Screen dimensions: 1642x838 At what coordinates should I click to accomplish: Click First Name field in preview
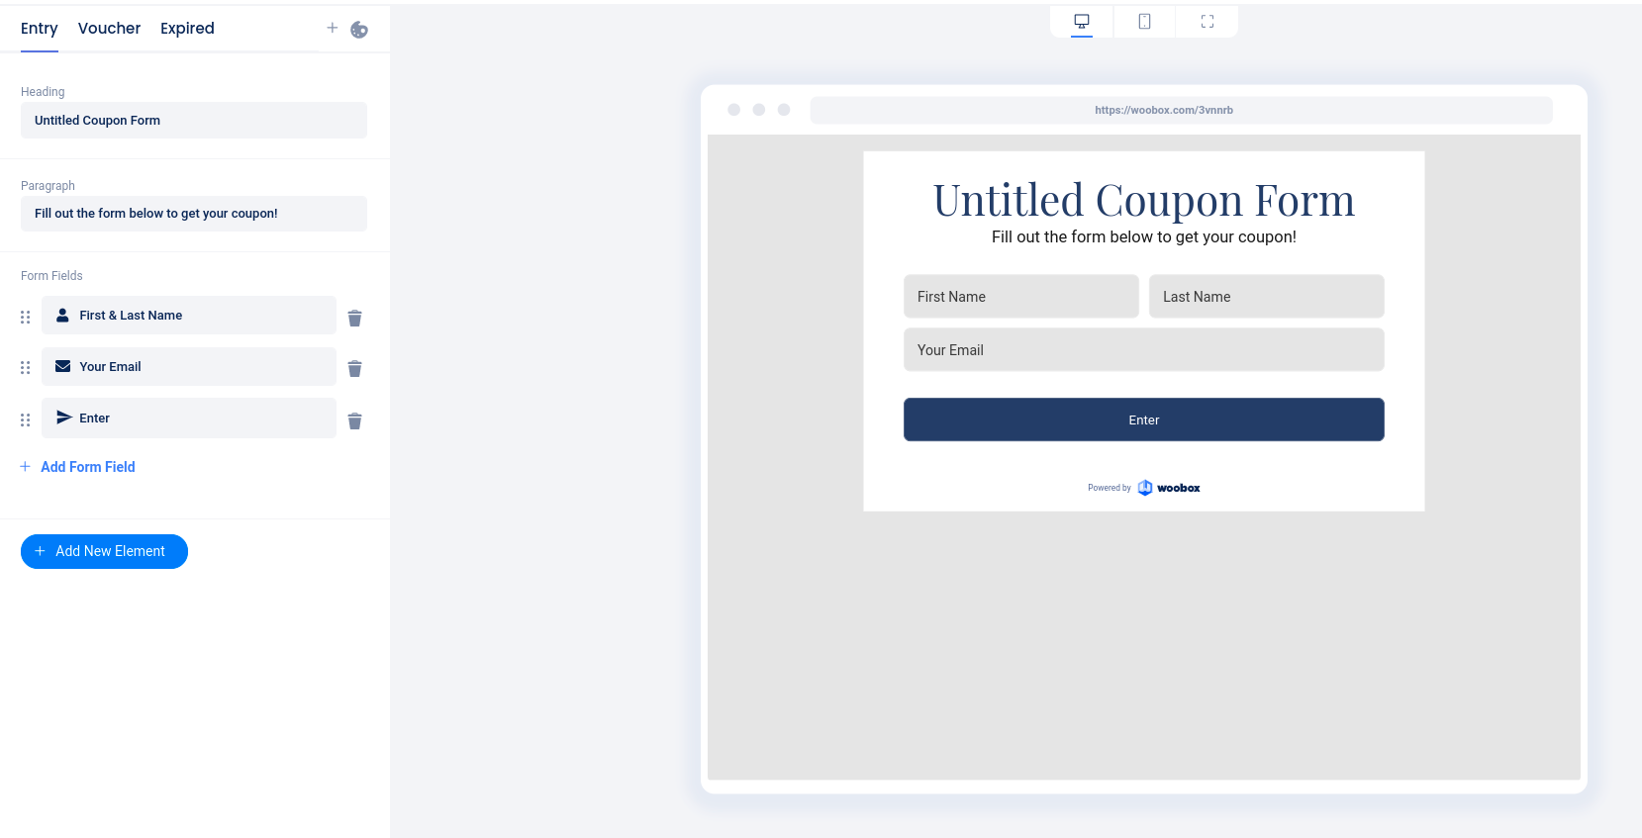pos(1021,297)
